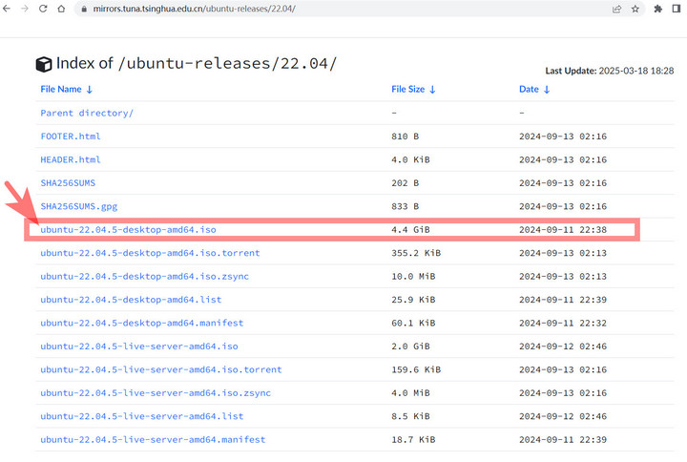This screenshot has height=462, width=687.
Task: Open the browser home page
Action: pyautogui.click(x=61, y=9)
